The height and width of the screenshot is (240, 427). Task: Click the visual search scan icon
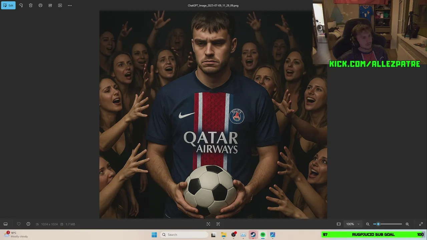click(x=208, y=224)
